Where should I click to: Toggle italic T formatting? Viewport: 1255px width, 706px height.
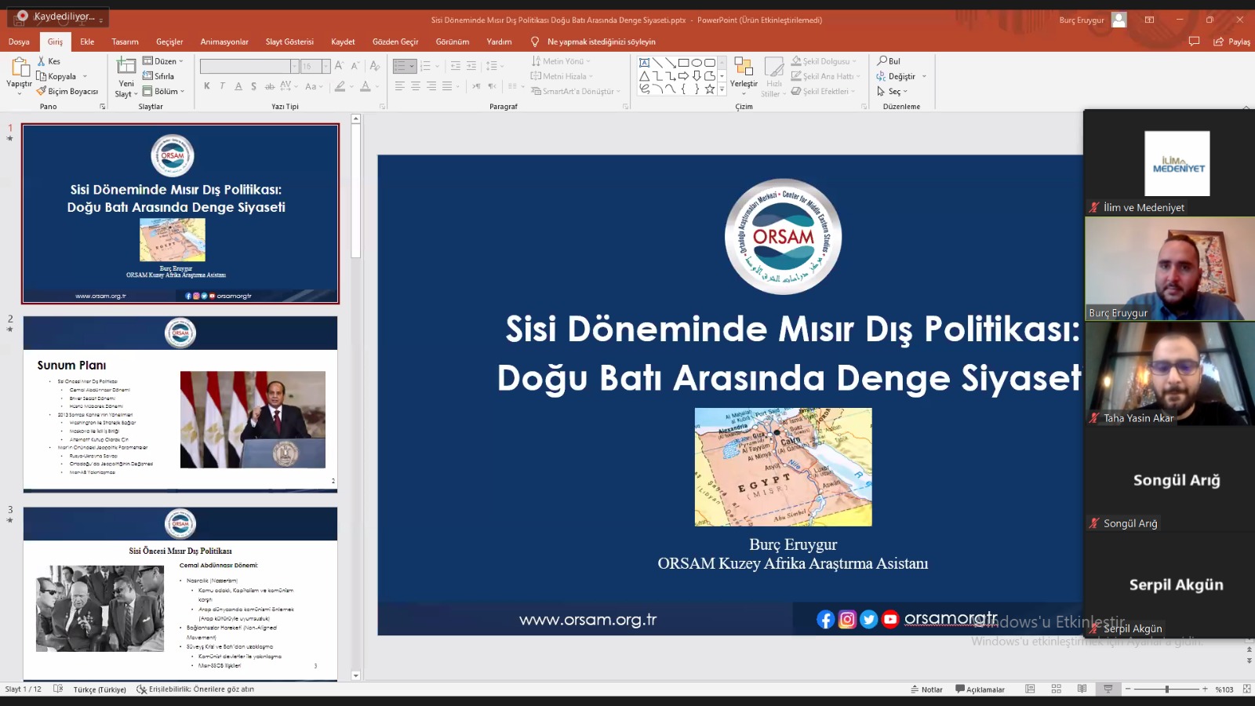pyautogui.click(x=223, y=86)
